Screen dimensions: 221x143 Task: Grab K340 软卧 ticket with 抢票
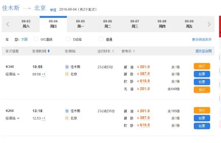click(x=202, y=82)
